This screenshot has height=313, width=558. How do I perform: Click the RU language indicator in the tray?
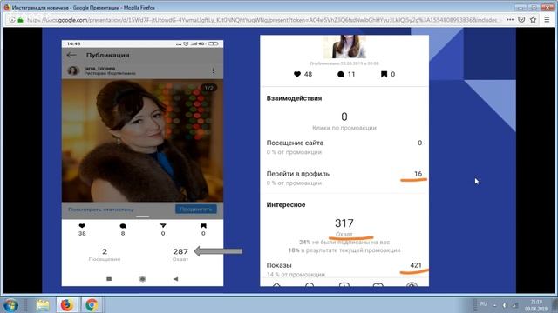pyautogui.click(x=483, y=304)
